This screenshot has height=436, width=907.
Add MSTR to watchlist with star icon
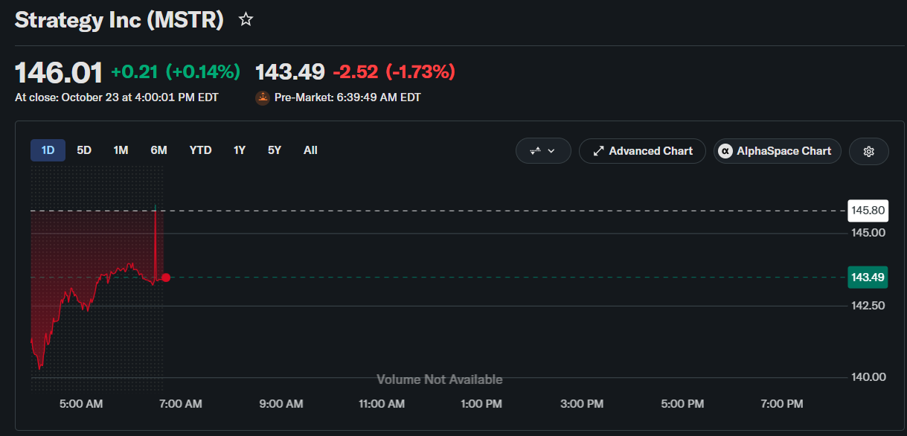click(246, 20)
